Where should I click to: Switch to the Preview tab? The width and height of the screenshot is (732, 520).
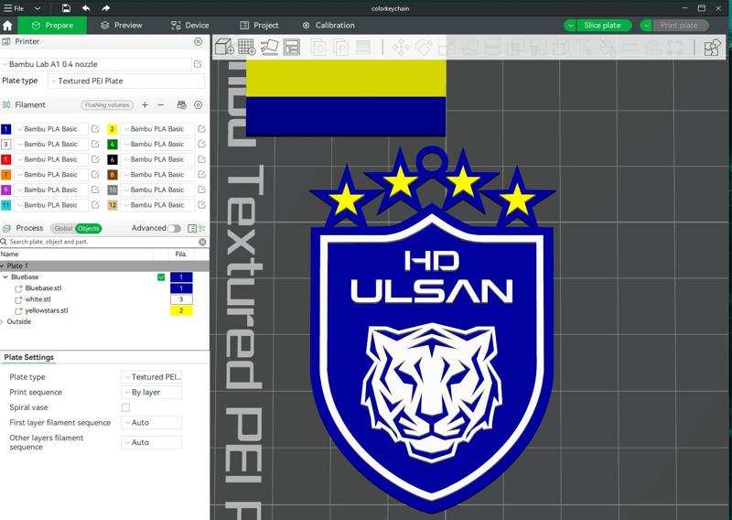click(122, 26)
